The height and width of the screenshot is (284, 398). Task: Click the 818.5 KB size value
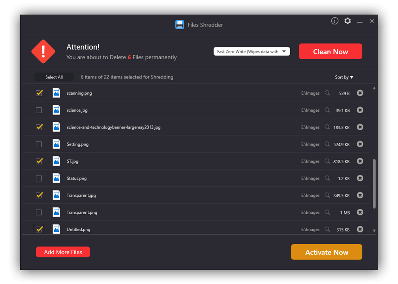pyautogui.click(x=342, y=162)
